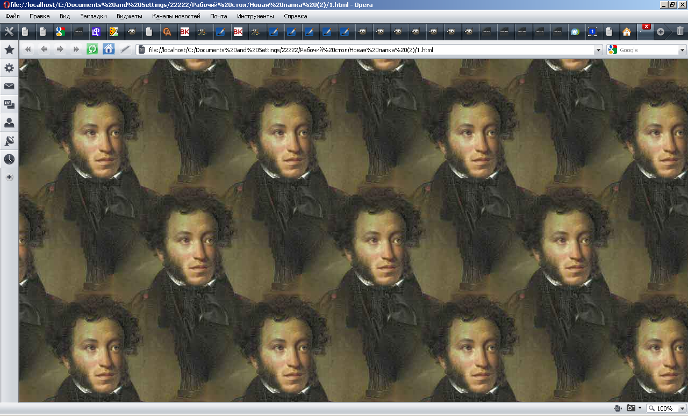Image resolution: width=688 pixels, height=416 pixels.
Task: Click the Google search engine icon
Action: [x=613, y=49]
